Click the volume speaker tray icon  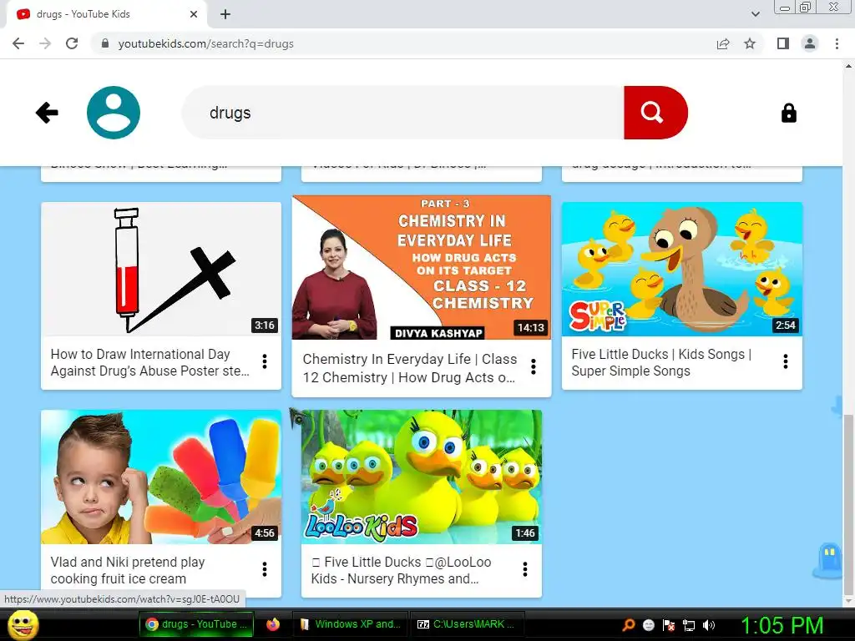pos(709,625)
